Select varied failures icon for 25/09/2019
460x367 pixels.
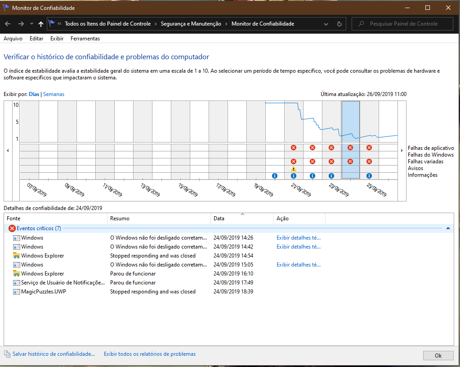[369, 161]
